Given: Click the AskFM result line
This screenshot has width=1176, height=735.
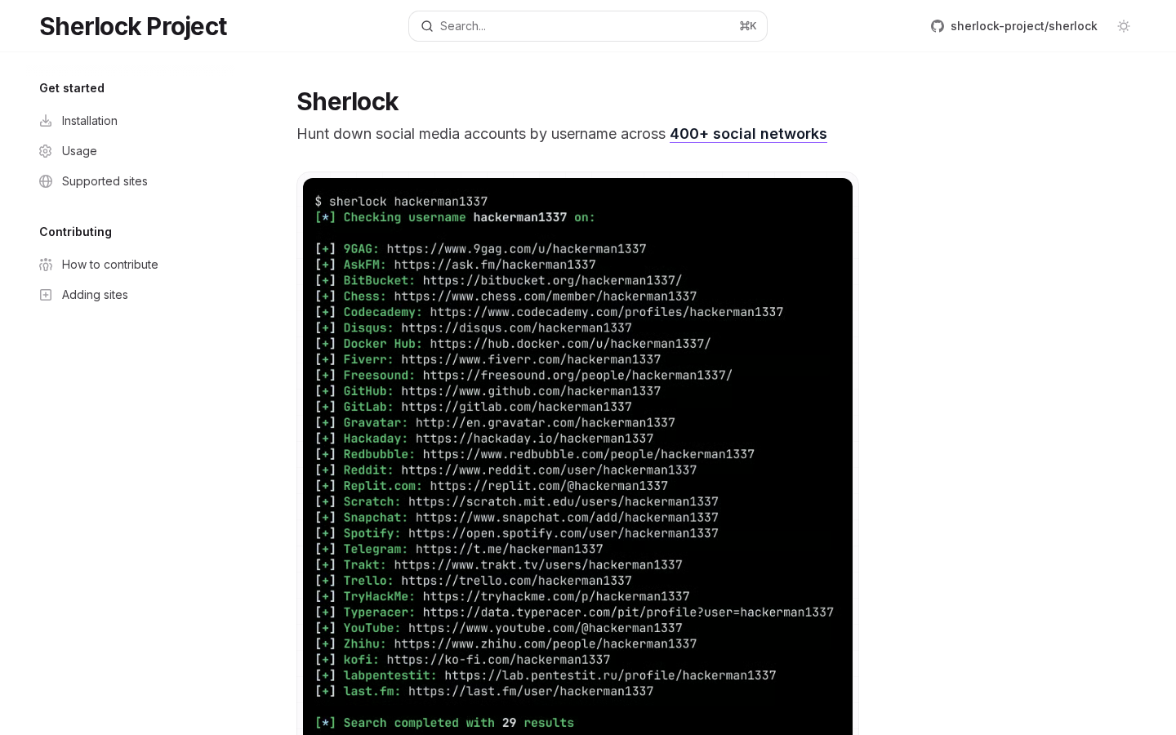Looking at the screenshot, I should (x=455, y=265).
